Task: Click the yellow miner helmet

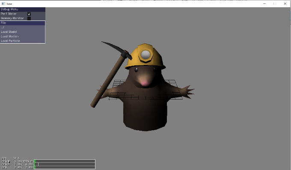Action: [145, 56]
